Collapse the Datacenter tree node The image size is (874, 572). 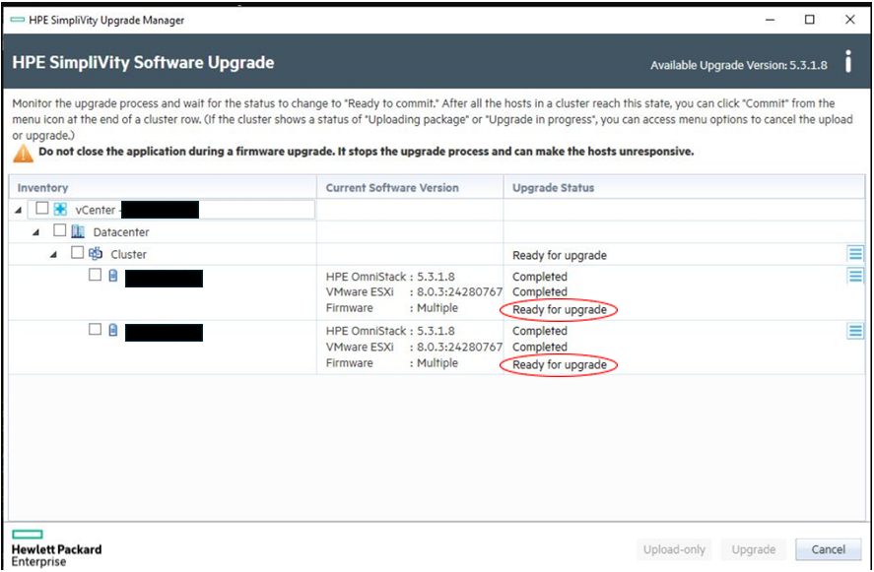click(x=37, y=232)
